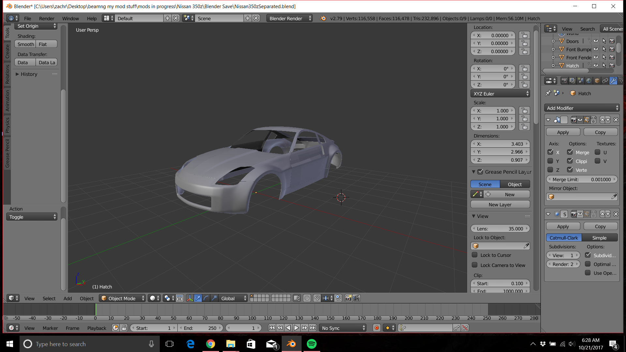Click OpenGL render image camera icon
Screen dimensions: 626x352
click(348, 298)
